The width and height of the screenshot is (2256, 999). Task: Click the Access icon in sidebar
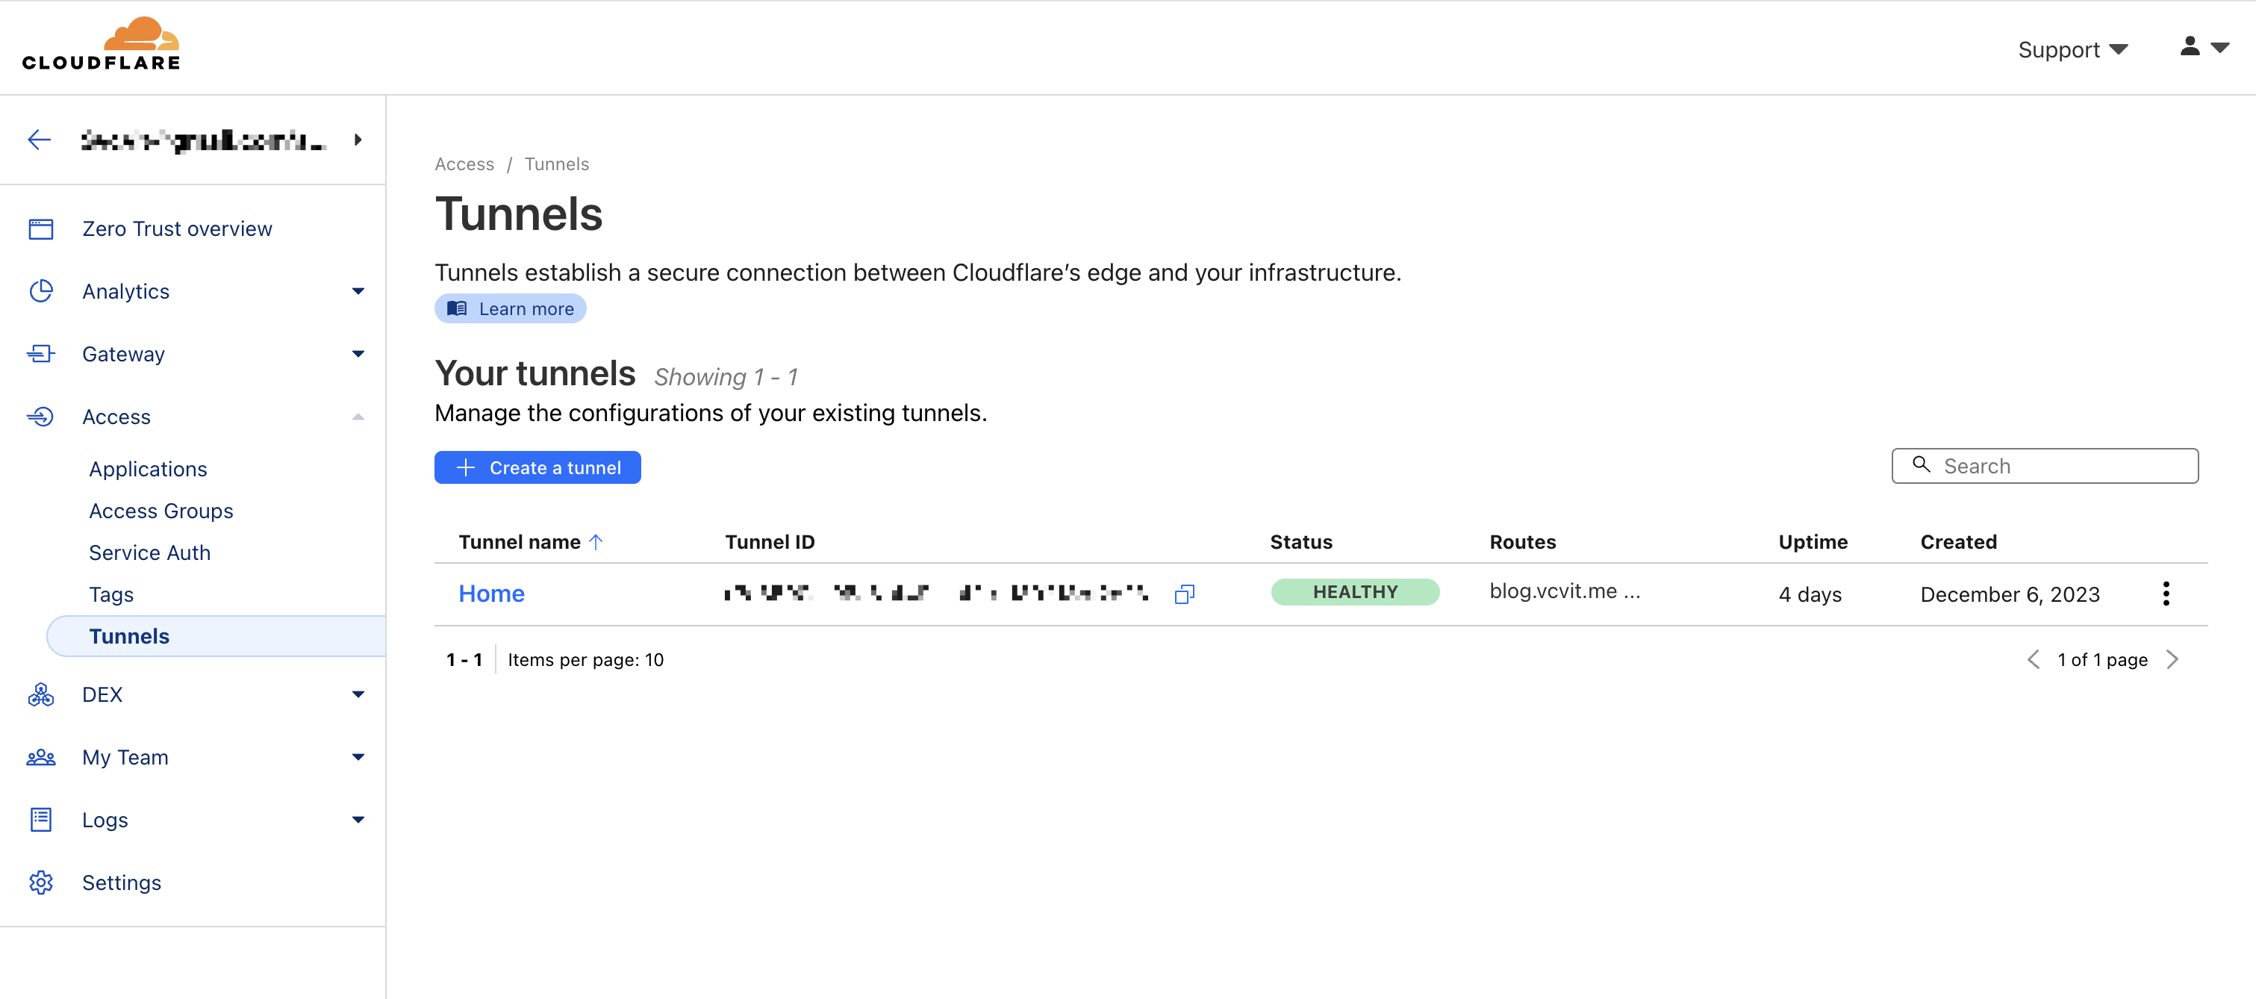pos(41,417)
